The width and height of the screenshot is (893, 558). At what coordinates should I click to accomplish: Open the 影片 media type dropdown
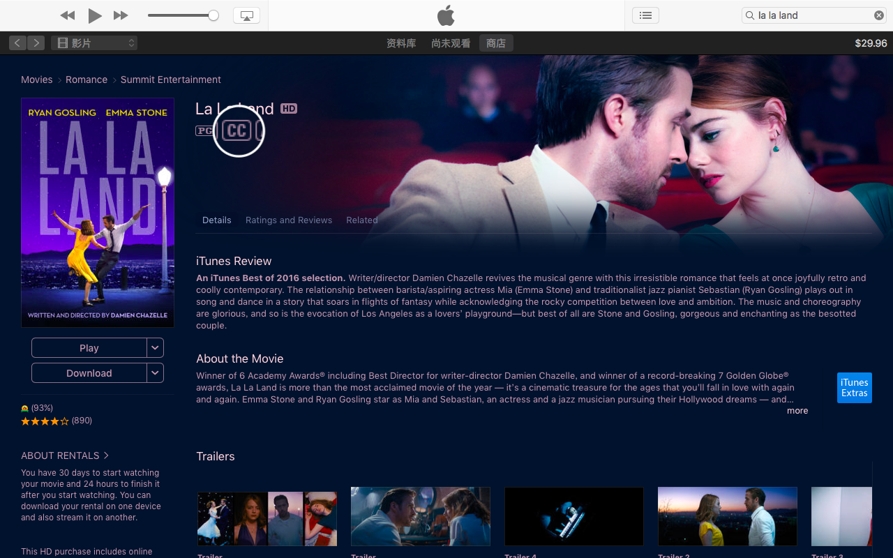(94, 43)
